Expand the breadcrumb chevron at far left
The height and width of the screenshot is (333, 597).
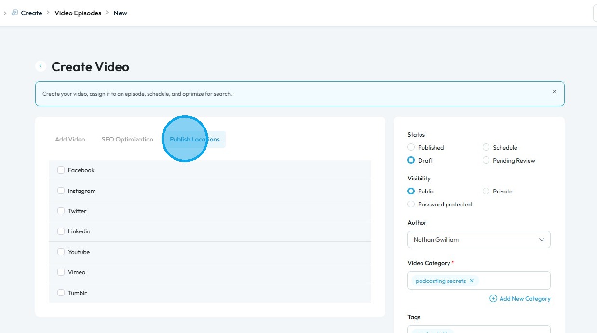click(5, 13)
